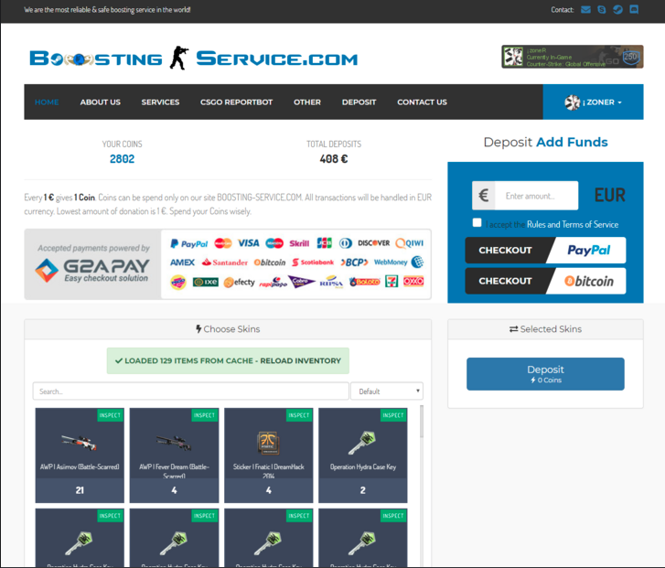Open the Rules and Terms of Service link
This screenshot has width=665, height=568.
pyautogui.click(x=573, y=224)
